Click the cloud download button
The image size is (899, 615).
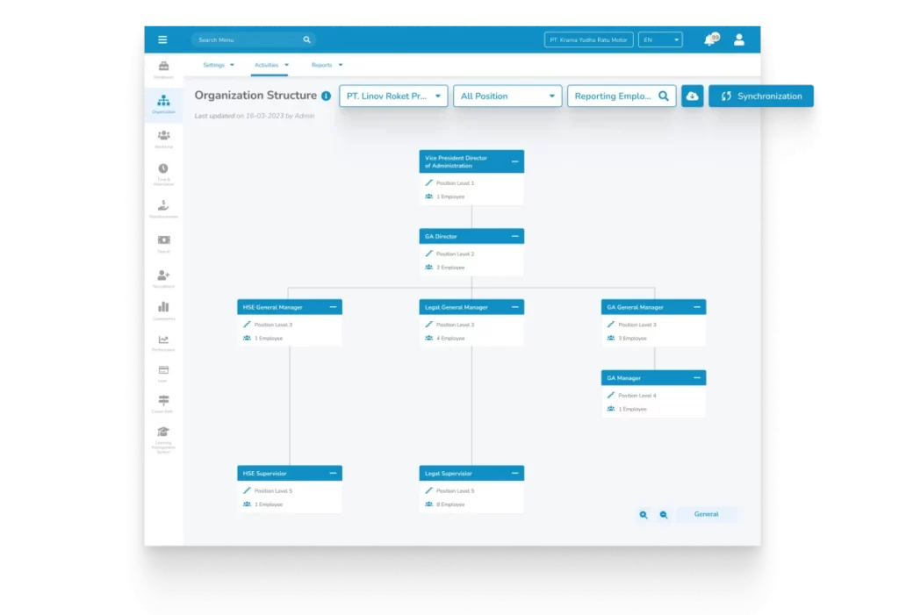(692, 97)
